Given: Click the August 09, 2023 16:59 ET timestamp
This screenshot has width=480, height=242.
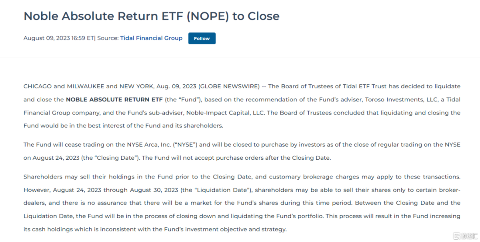Looking at the screenshot, I should tap(58, 38).
